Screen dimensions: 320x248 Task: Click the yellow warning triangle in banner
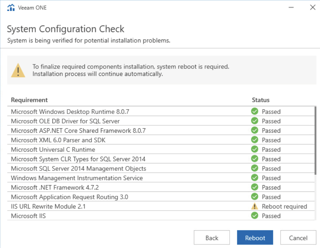(x=18, y=70)
